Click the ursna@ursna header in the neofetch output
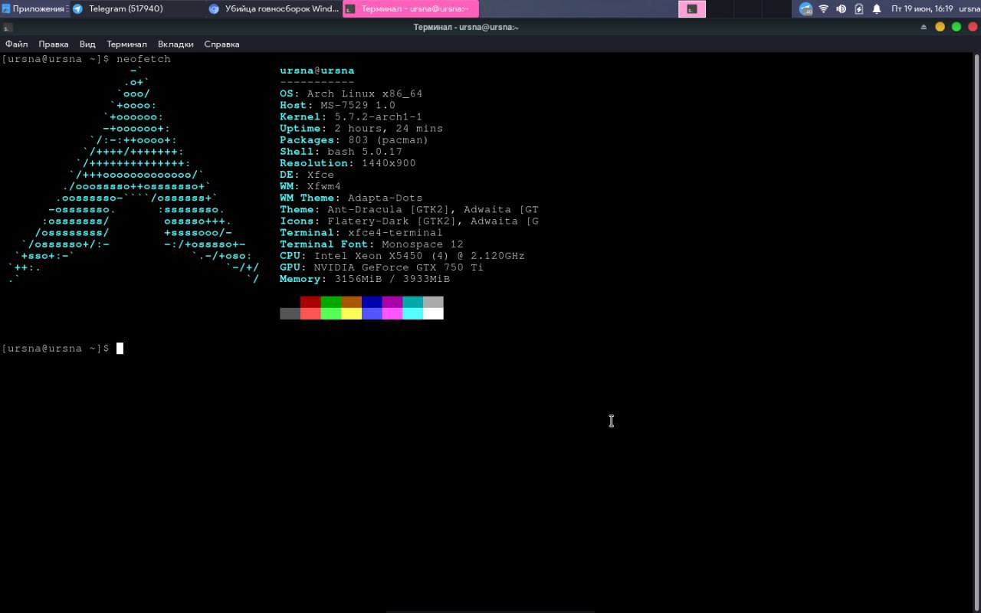The height and width of the screenshot is (613, 981). tap(317, 70)
